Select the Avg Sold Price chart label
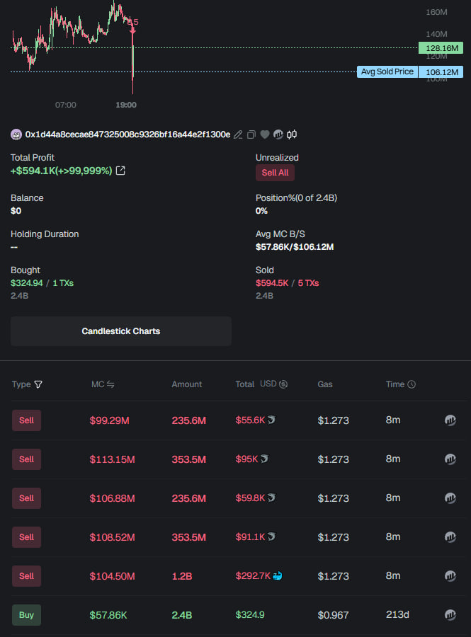Image resolution: width=471 pixels, height=637 pixels. click(387, 72)
